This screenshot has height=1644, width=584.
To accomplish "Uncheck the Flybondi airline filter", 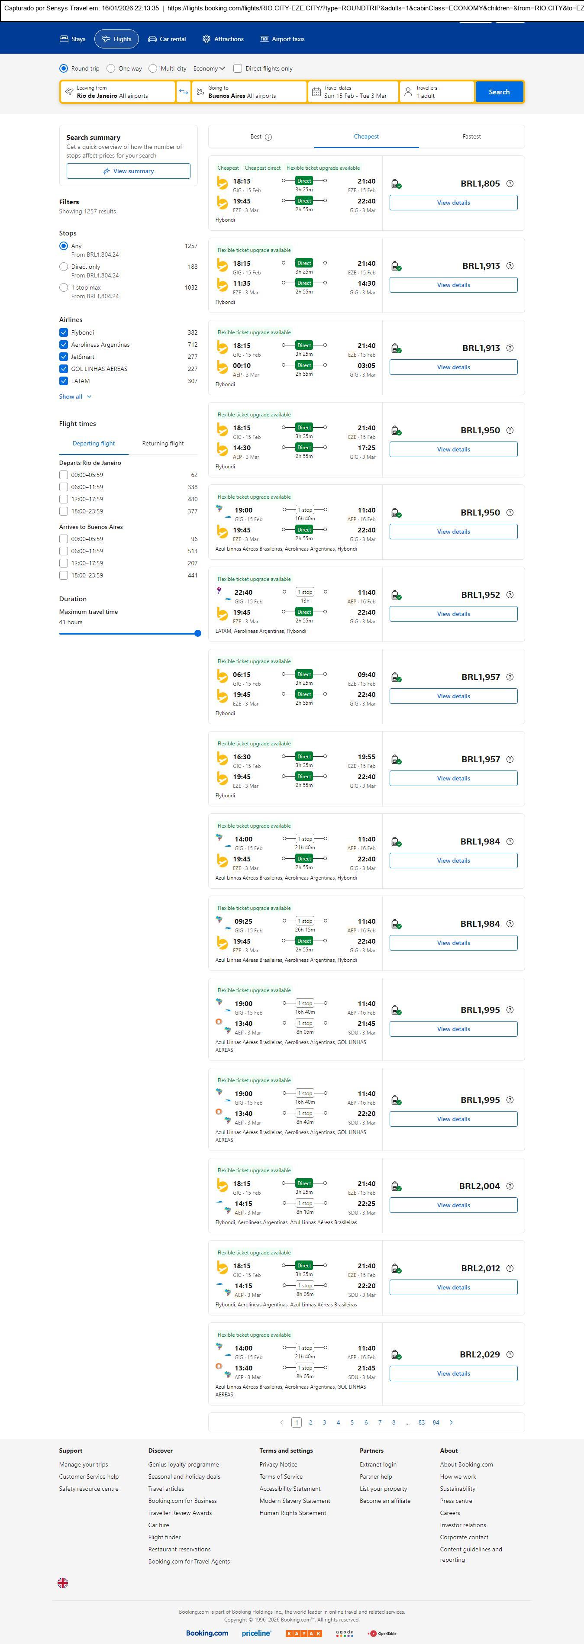I will pos(64,332).
